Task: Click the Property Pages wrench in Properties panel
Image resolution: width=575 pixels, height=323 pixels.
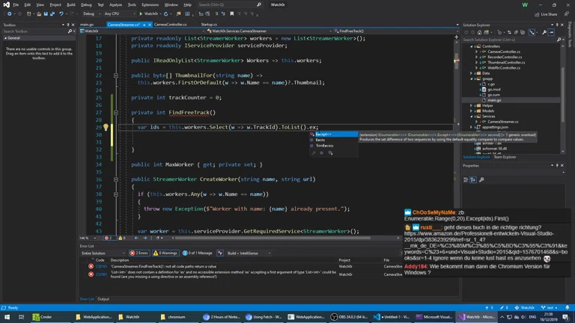Action: pyautogui.click(x=481, y=179)
